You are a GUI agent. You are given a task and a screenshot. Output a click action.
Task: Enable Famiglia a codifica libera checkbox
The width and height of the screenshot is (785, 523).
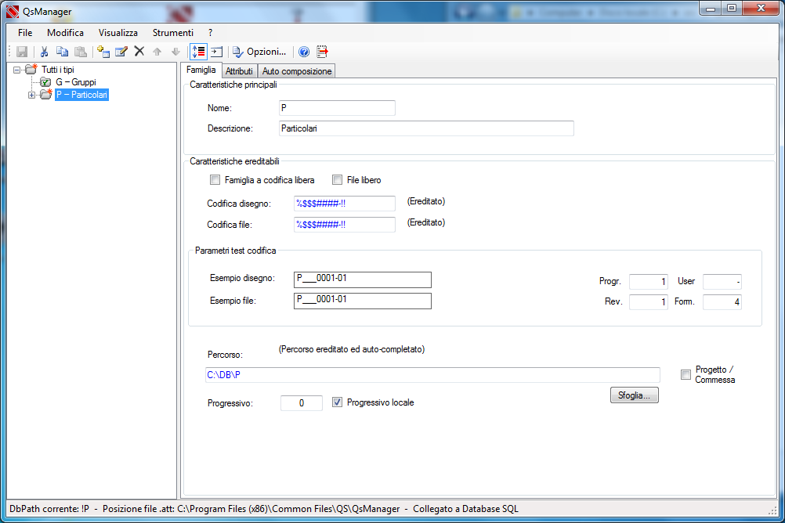point(215,179)
